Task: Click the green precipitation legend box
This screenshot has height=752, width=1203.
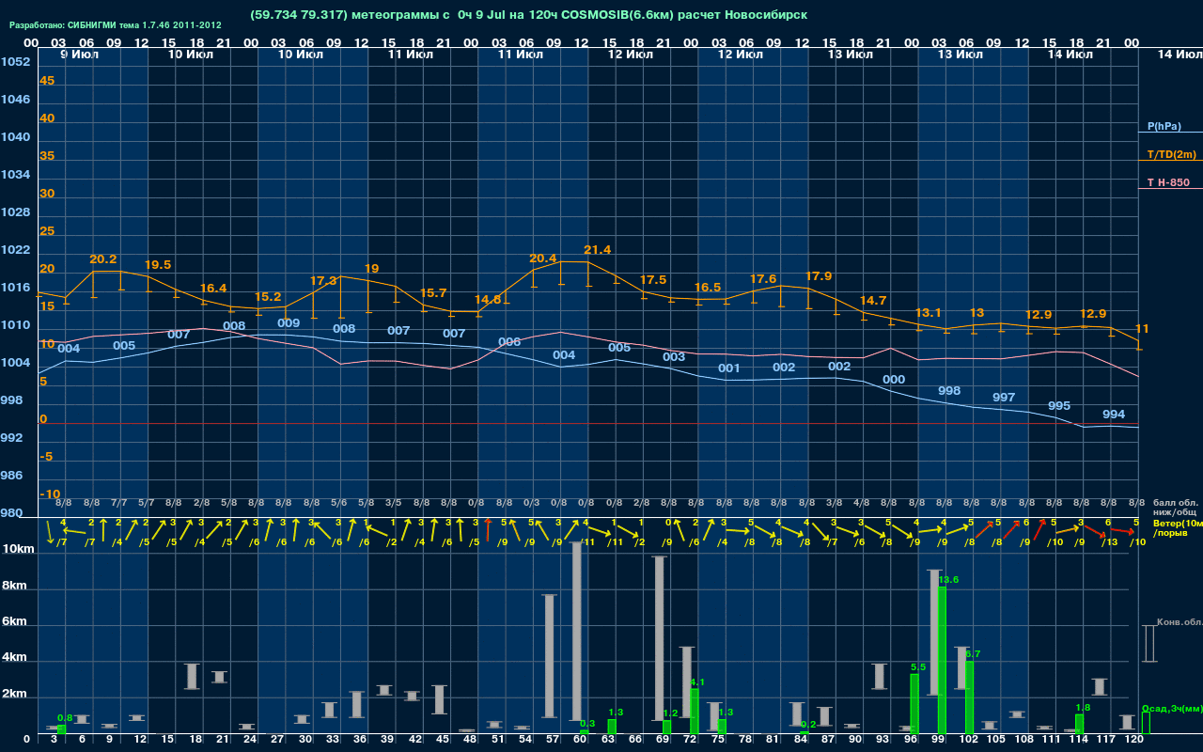Action: coord(1146,723)
